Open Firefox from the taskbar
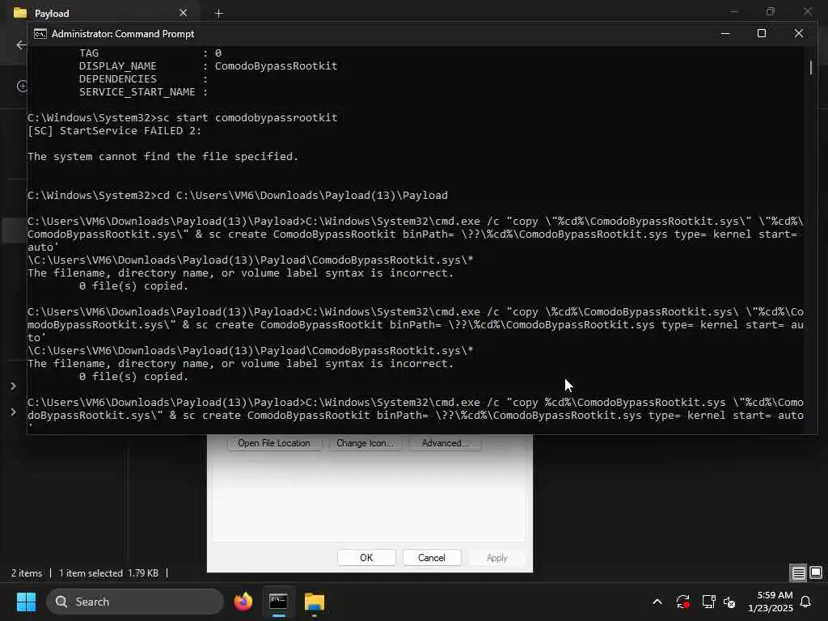Viewport: 828px width, 621px height. [243, 602]
